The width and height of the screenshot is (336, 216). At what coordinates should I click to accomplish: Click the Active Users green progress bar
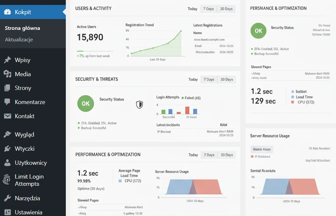[80, 51]
